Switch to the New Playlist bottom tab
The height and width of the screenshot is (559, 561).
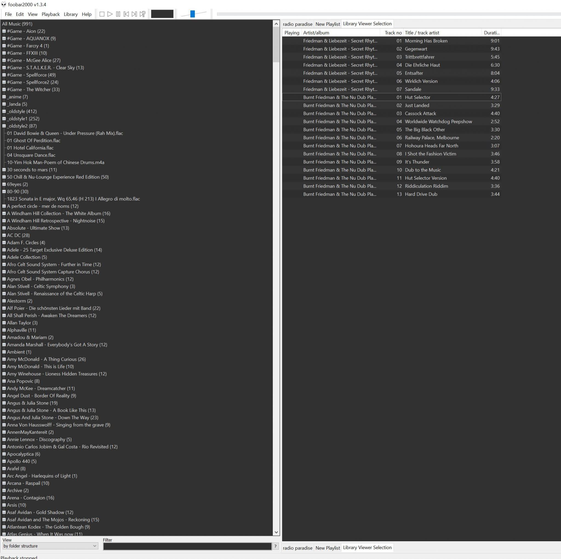coord(327,548)
